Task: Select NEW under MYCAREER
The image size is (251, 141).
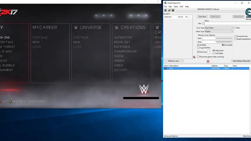Action: (x=36, y=42)
